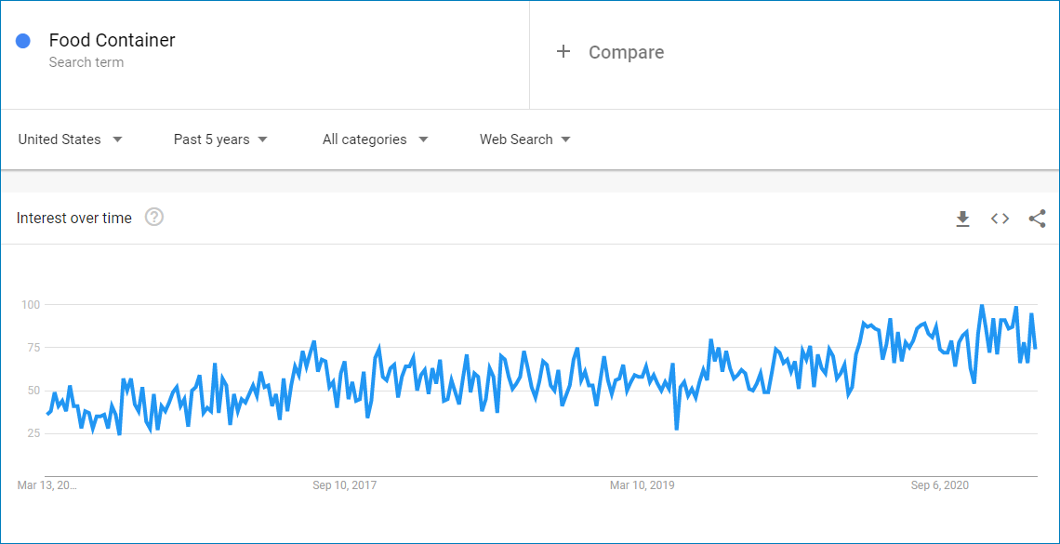Viewport: 1060px width, 544px height.
Task: Click the trend line at its 100 peak
Action: (981, 304)
